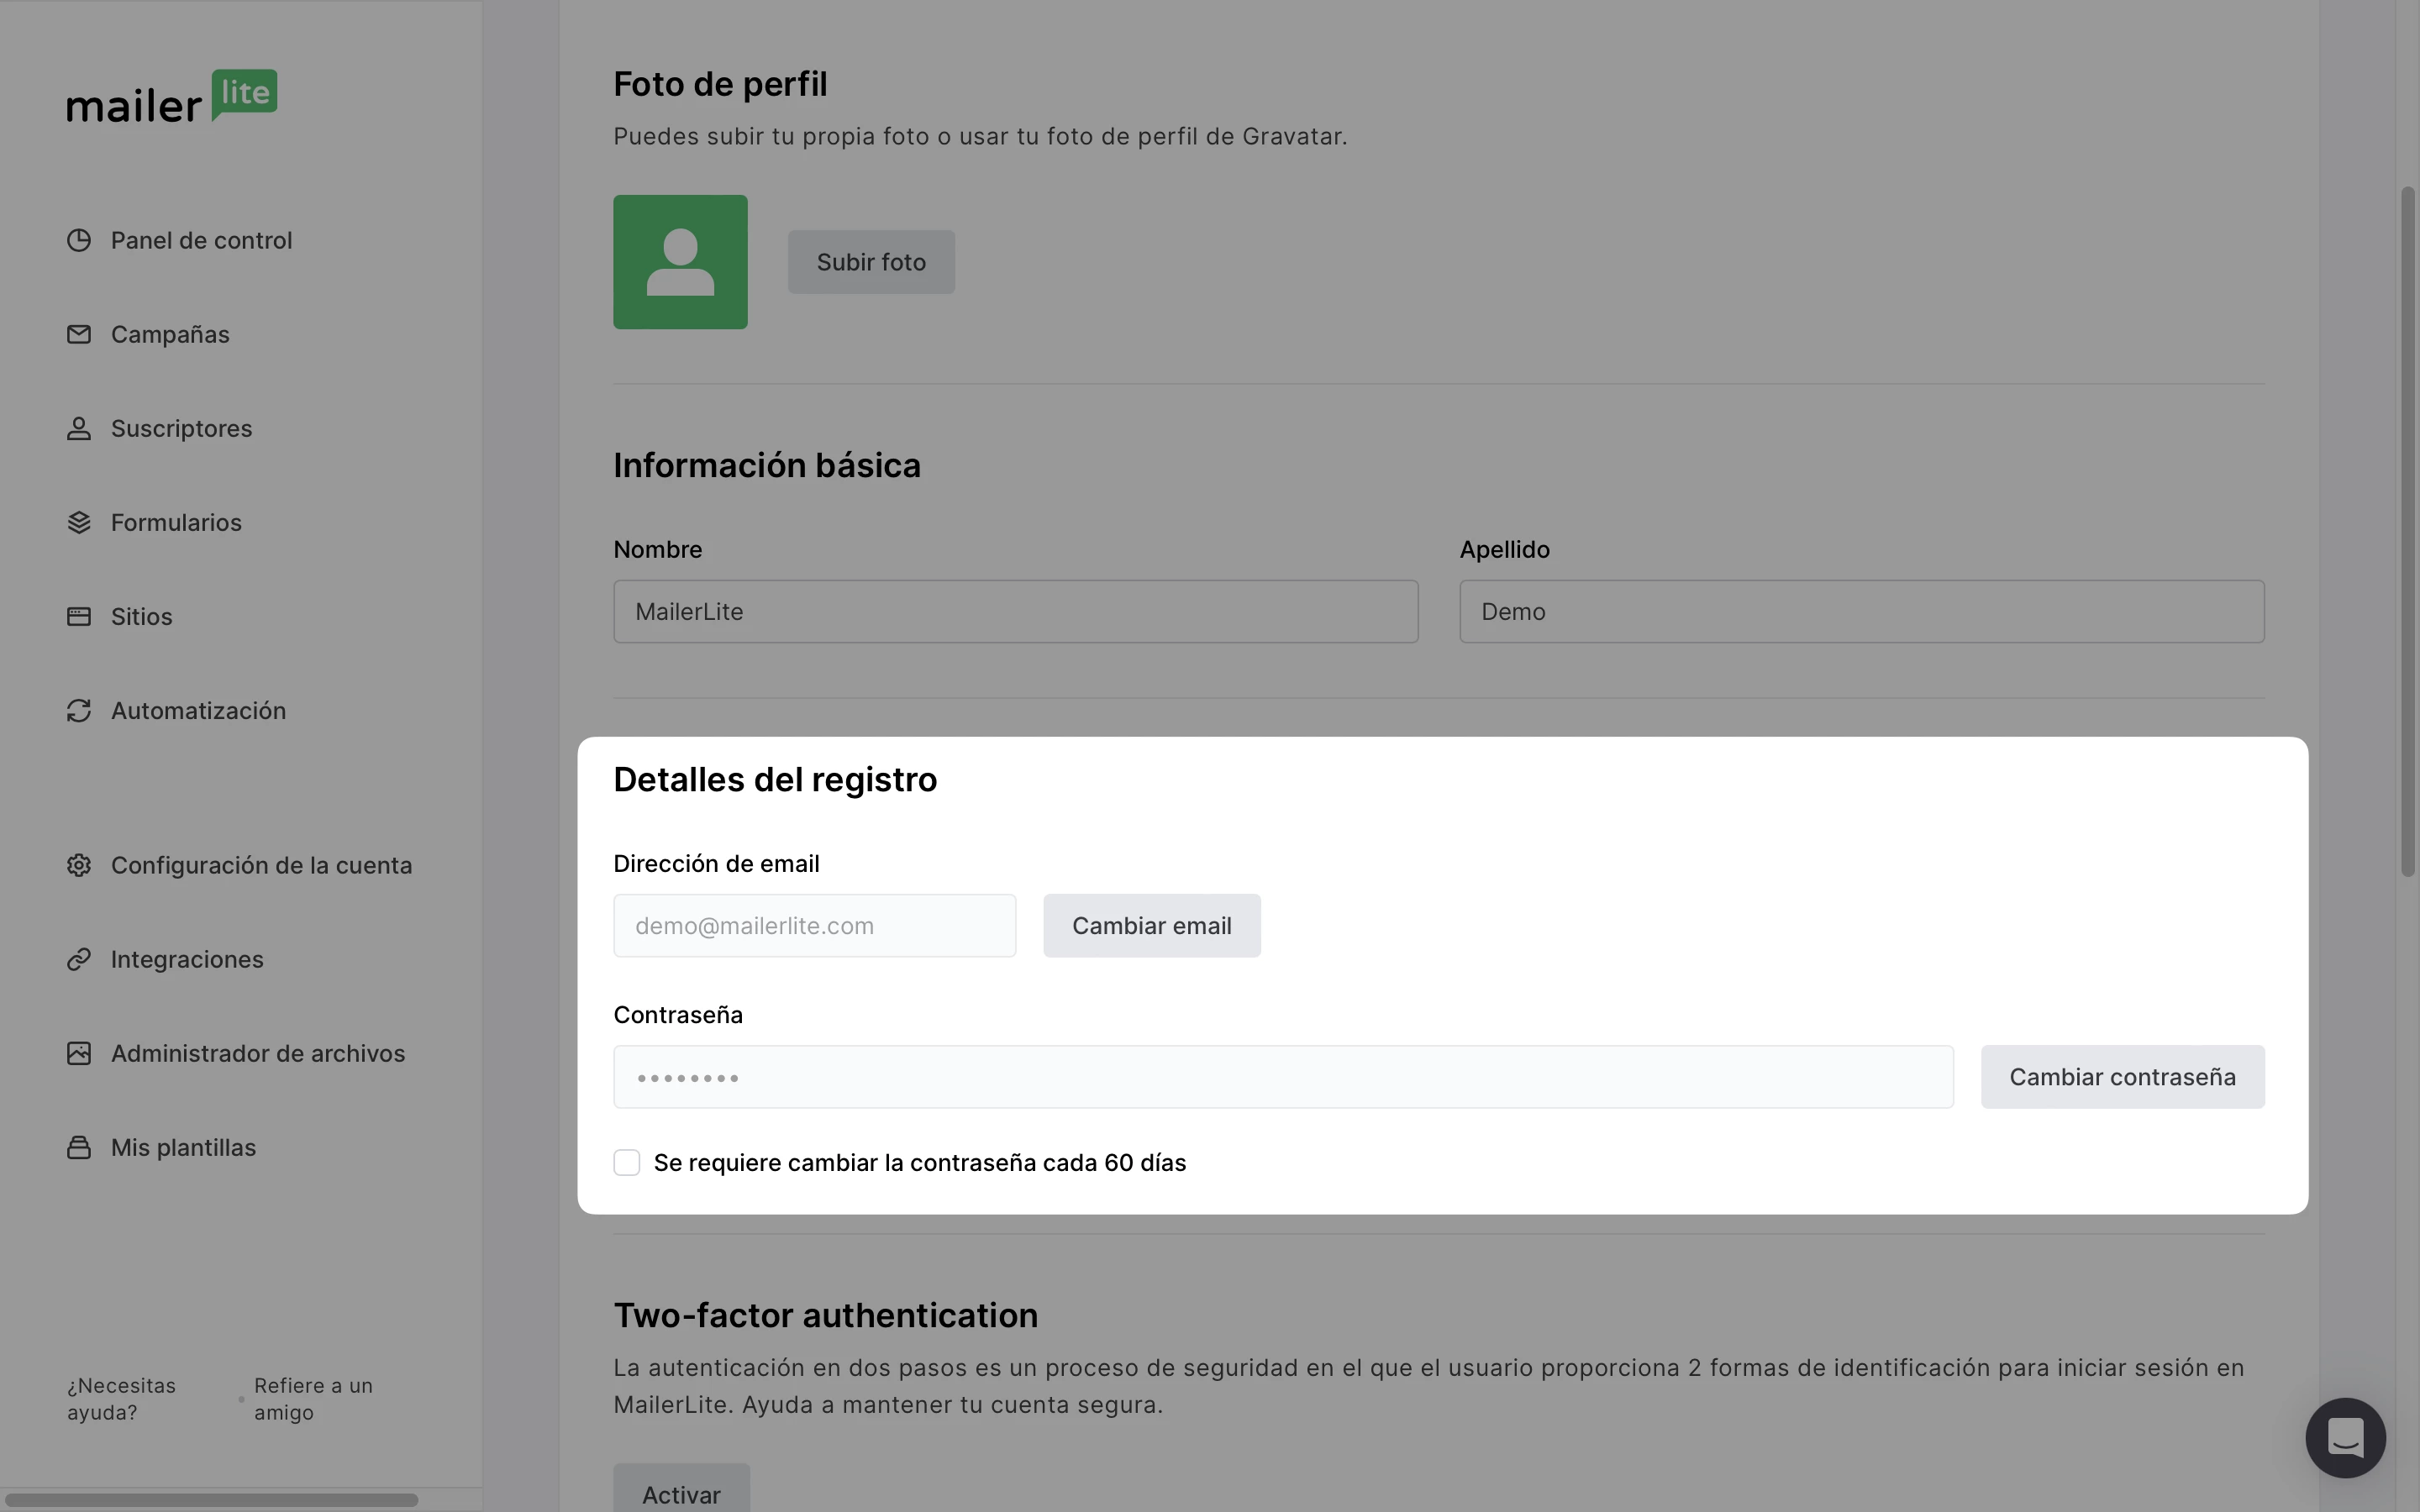
Task: Click the Panel de control clock icon
Action: [x=79, y=241]
